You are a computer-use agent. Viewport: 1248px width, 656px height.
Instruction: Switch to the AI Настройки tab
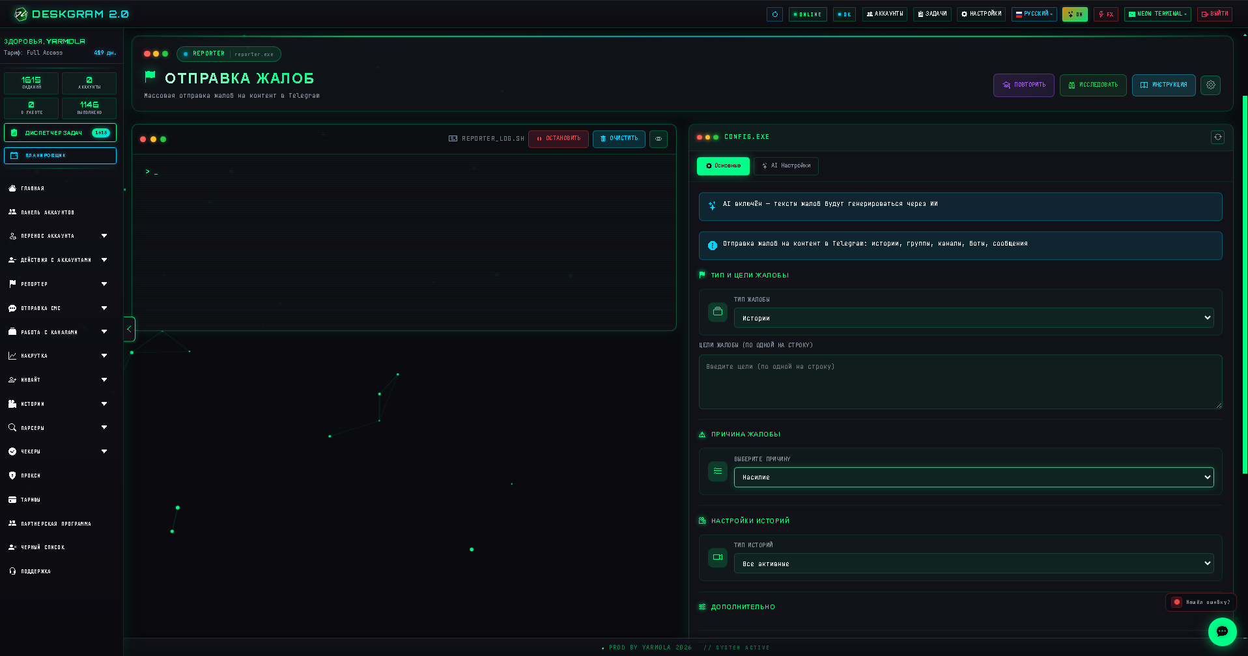pyautogui.click(x=786, y=166)
